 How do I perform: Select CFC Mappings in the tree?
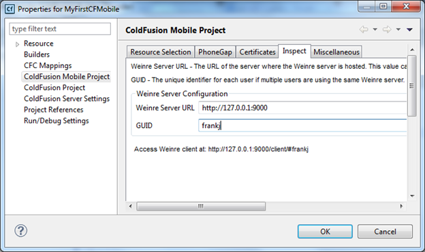(x=48, y=65)
